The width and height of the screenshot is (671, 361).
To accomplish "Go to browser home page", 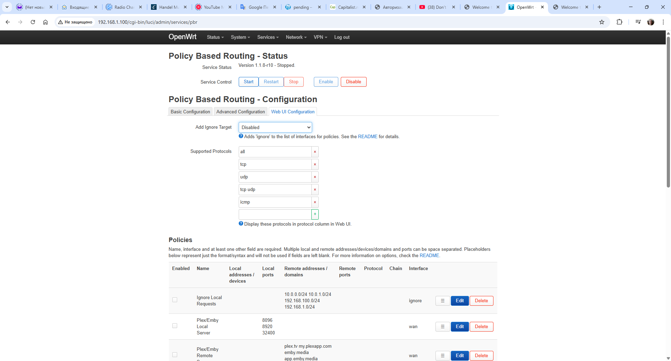I will (45, 22).
